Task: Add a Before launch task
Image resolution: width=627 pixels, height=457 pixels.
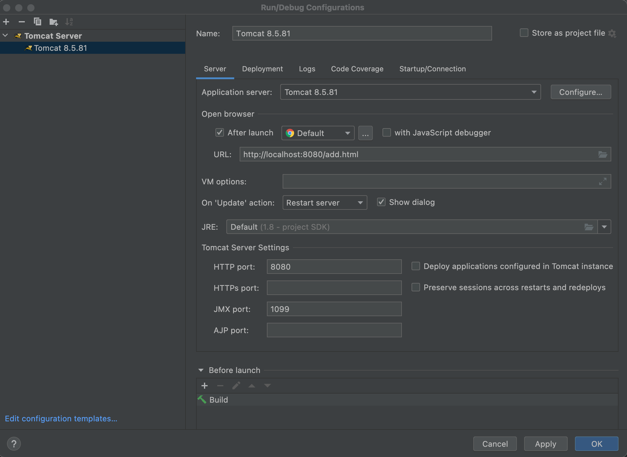Action: [205, 386]
